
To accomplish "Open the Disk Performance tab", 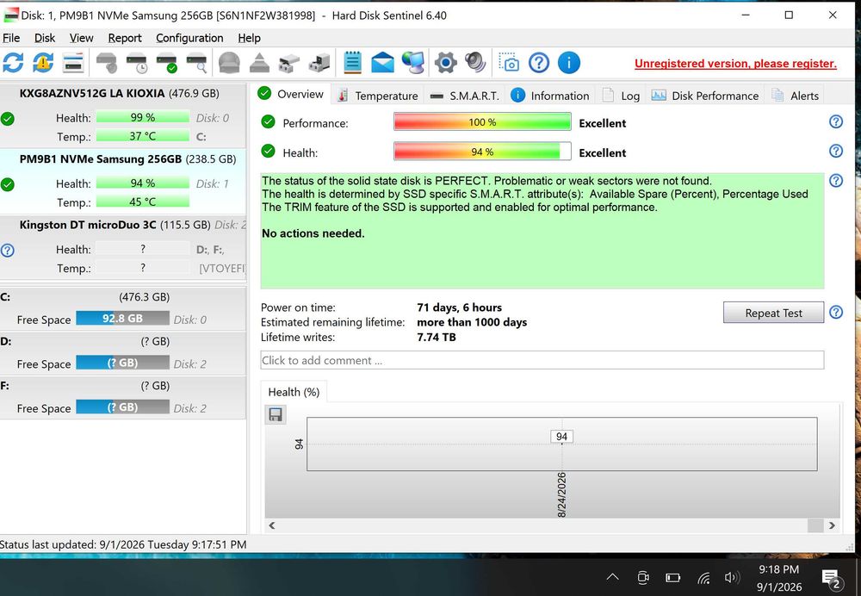I will 705,96.
